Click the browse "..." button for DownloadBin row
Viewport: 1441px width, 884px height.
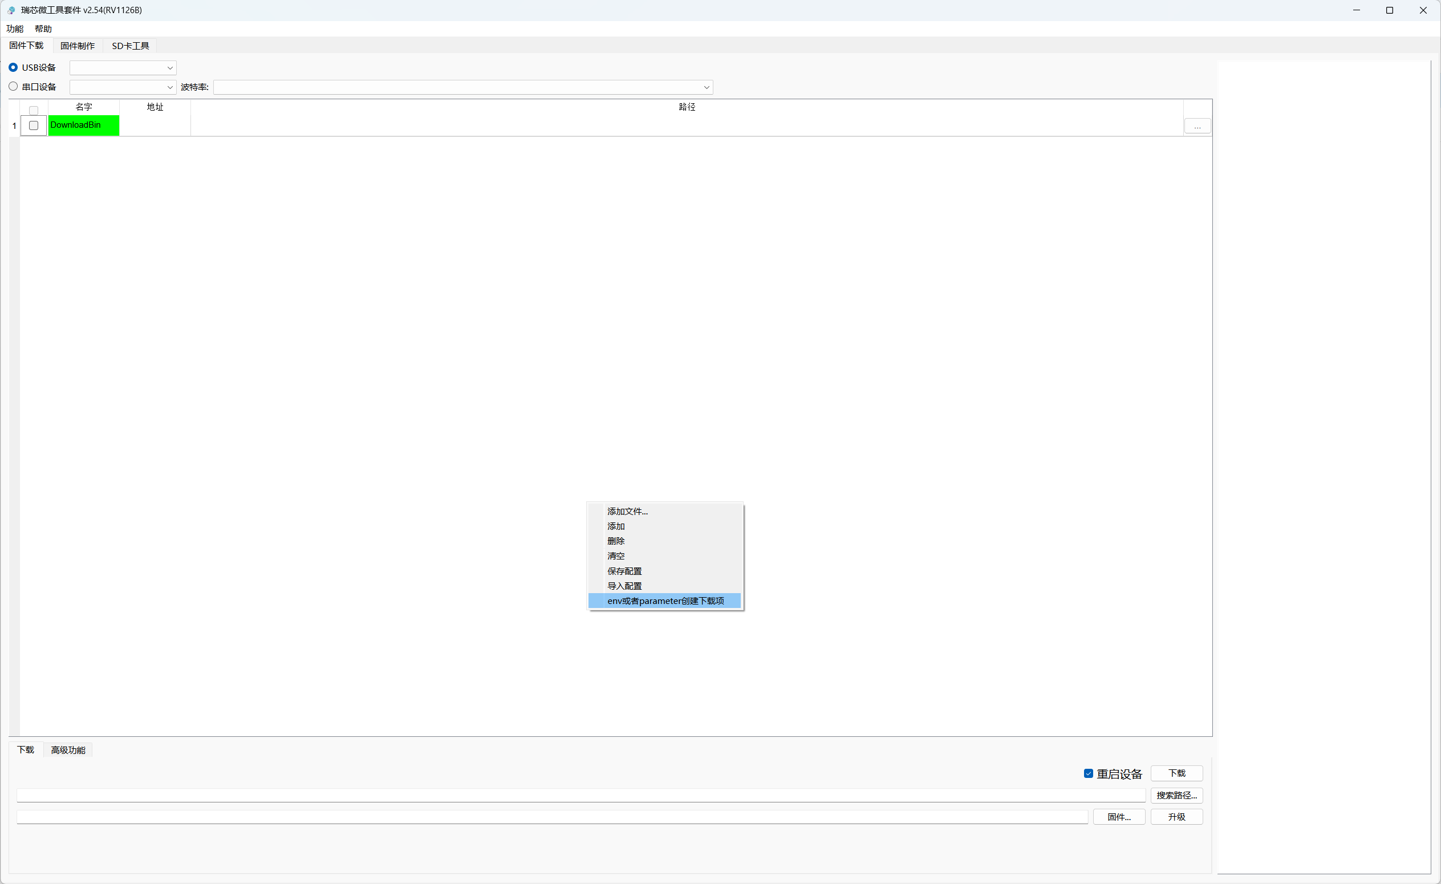click(1197, 126)
